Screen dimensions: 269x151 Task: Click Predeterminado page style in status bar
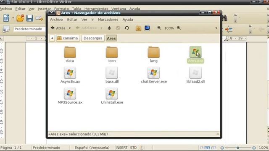click(47, 148)
